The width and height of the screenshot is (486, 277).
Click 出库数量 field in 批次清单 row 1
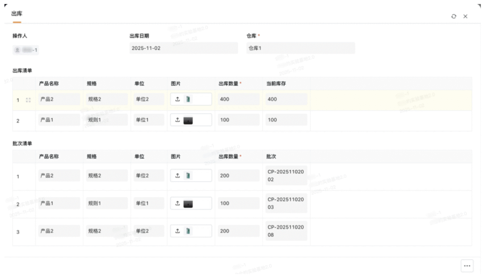(239, 176)
